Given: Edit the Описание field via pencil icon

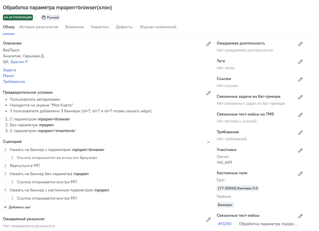Looking at the screenshot, I should pos(208,44).
